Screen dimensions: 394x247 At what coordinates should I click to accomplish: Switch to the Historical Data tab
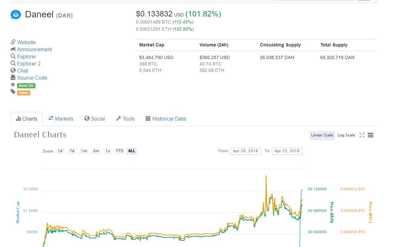coord(165,119)
